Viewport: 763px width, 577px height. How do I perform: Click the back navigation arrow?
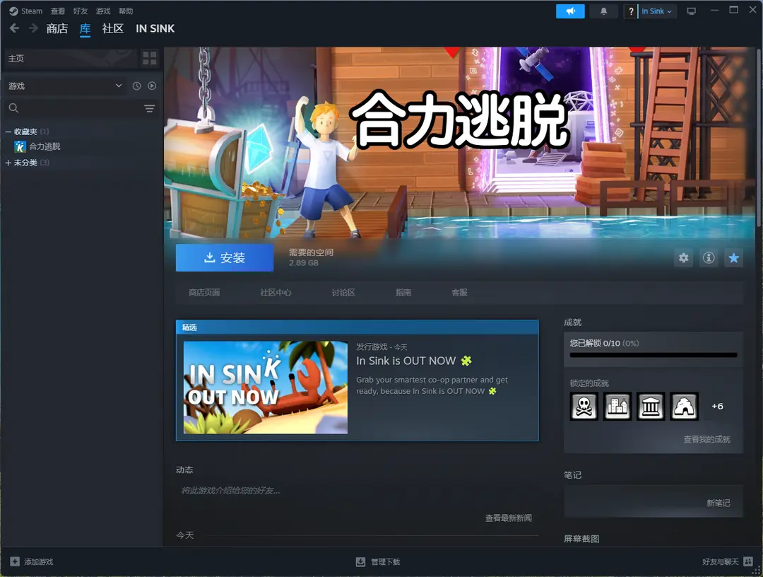click(x=15, y=29)
